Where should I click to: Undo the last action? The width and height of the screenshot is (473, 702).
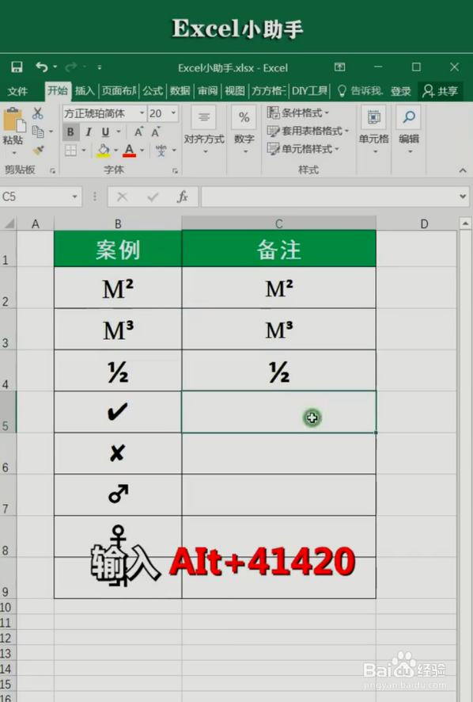(x=42, y=67)
